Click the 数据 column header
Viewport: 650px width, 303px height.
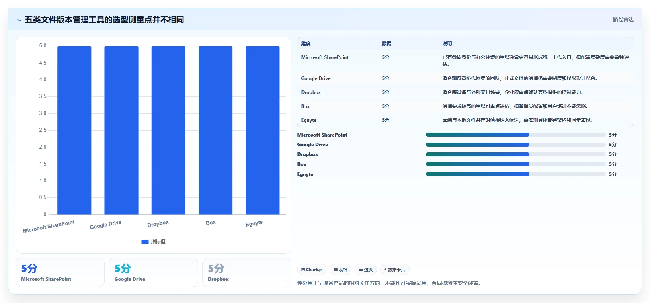pos(386,44)
